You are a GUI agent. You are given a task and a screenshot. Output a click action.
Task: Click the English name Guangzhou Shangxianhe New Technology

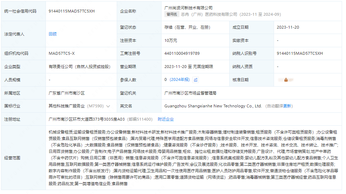point(213,106)
